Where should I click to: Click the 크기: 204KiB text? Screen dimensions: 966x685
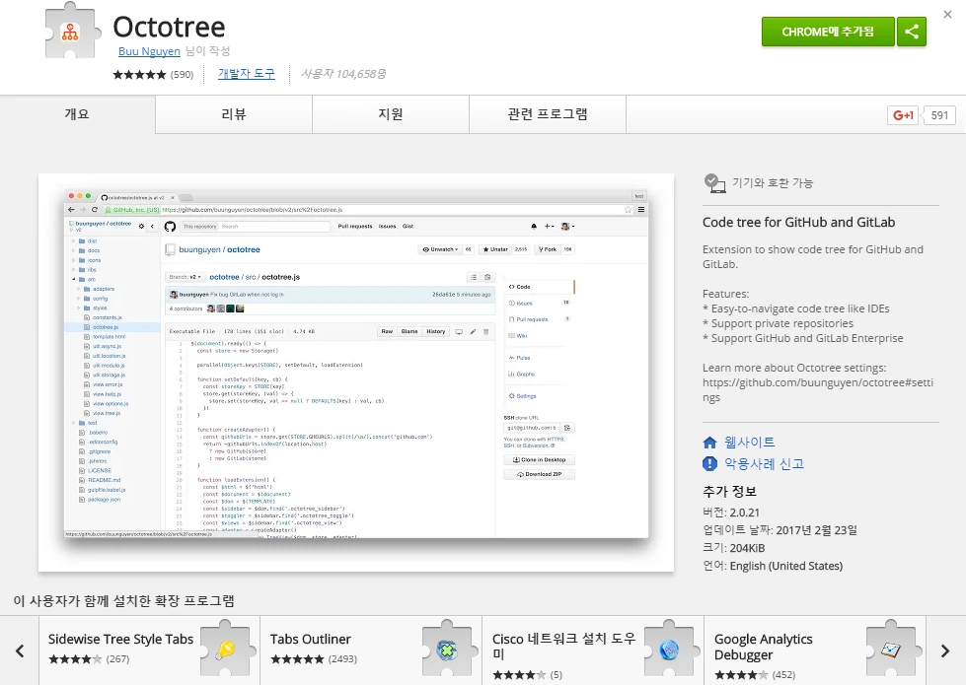pyautogui.click(x=733, y=548)
